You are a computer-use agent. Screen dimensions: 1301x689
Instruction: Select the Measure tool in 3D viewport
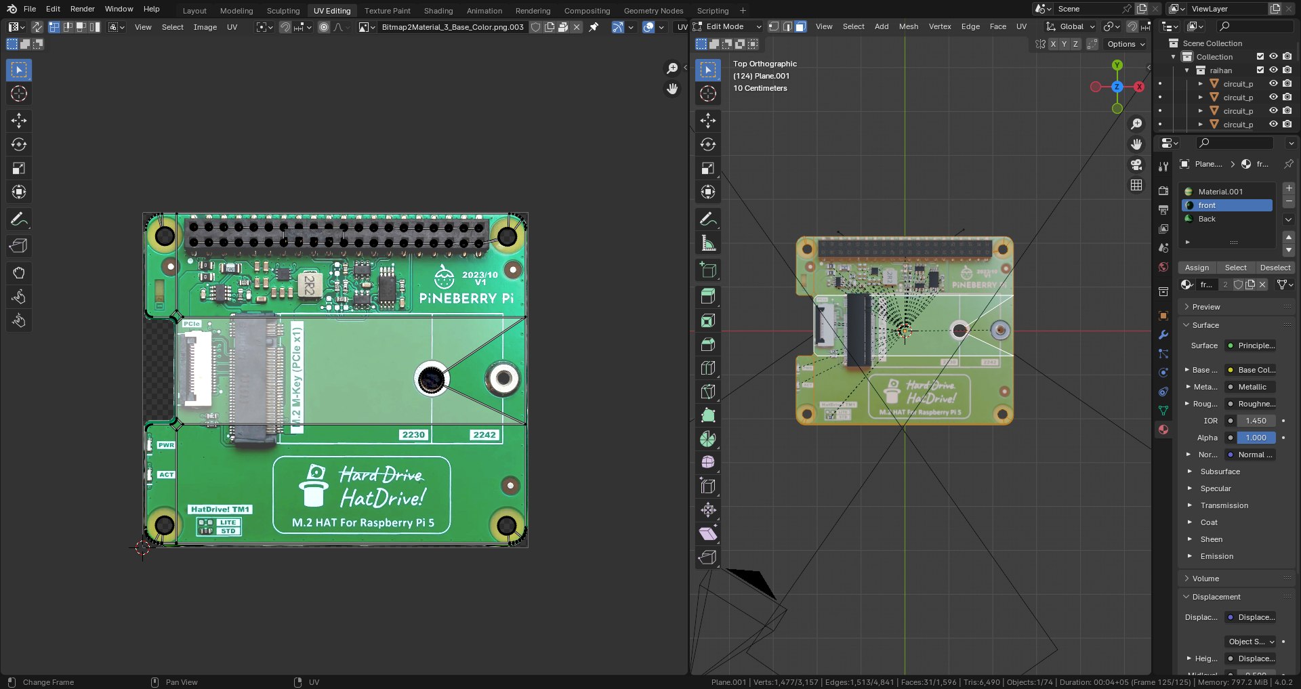point(708,243)
